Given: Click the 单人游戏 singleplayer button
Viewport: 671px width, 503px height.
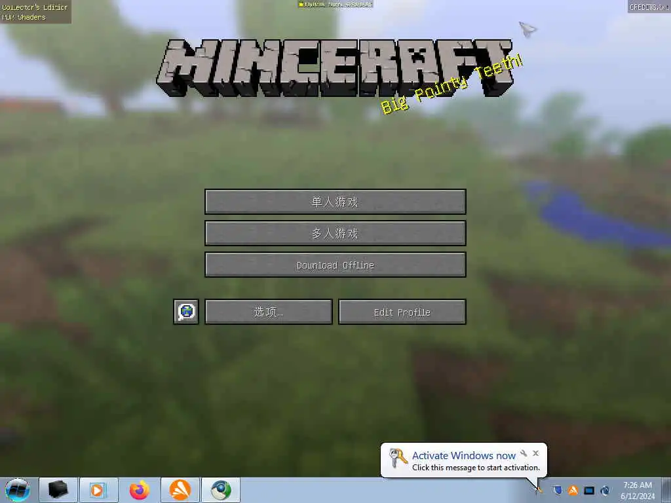Looking at the screenshot, I should click(335, 202).
